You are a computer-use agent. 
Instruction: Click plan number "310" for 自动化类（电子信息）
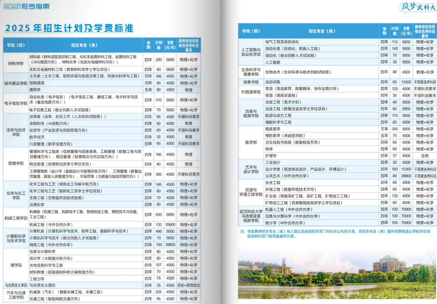tap(158, 100)
